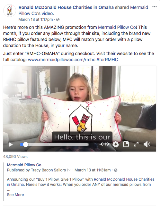Click the #forRMHC hashtag
This screenshot has height=207, width=160.
[x=107, y=60]
